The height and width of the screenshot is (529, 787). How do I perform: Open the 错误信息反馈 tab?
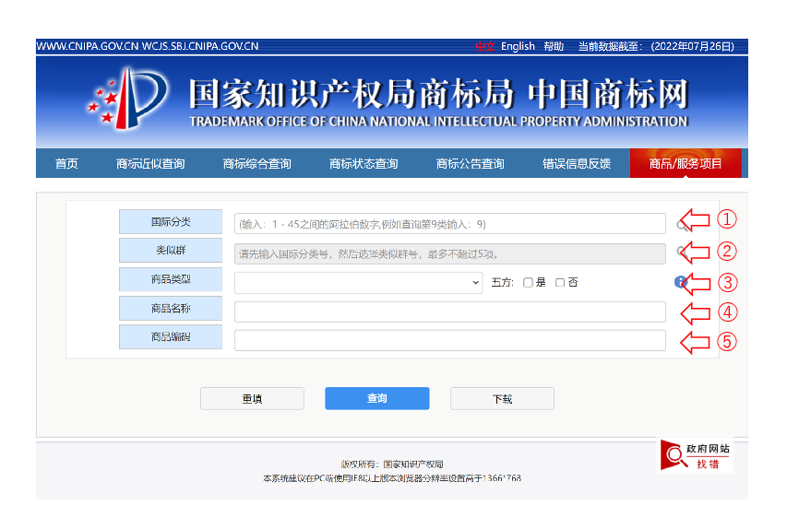click(x=577, y=163)
